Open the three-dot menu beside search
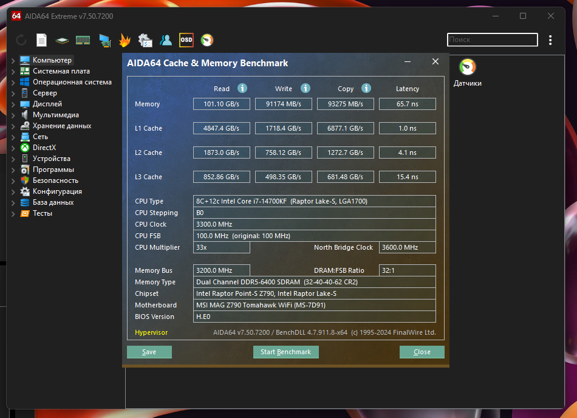The width and height of the screenshot is (577, 418). point(550,40)
